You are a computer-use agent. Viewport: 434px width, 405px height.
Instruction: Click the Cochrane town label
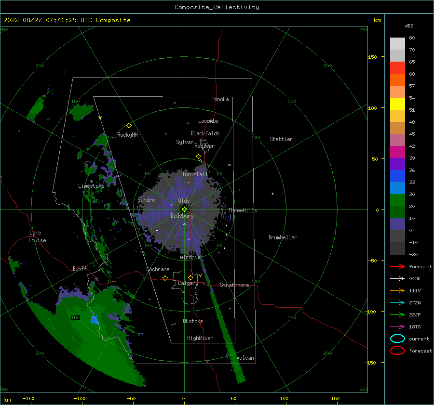[x=158, y=269]
